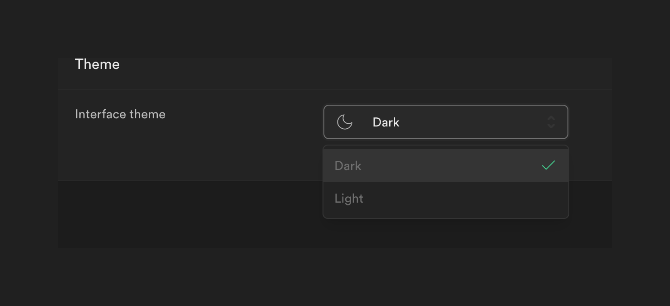This screenshot has width=670, height=306.
Task: Click the "Theme" section heading
Action: point(97,64)
